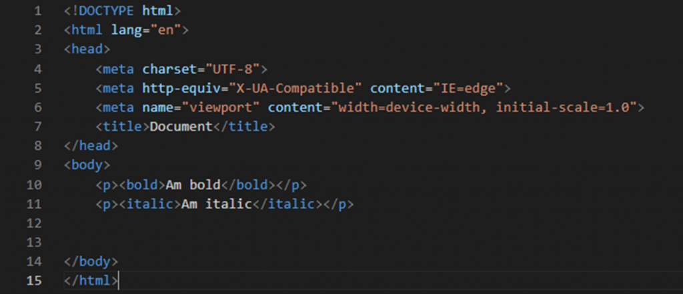
Task: Click the width=device-width content string
Action: pos(484,107)
